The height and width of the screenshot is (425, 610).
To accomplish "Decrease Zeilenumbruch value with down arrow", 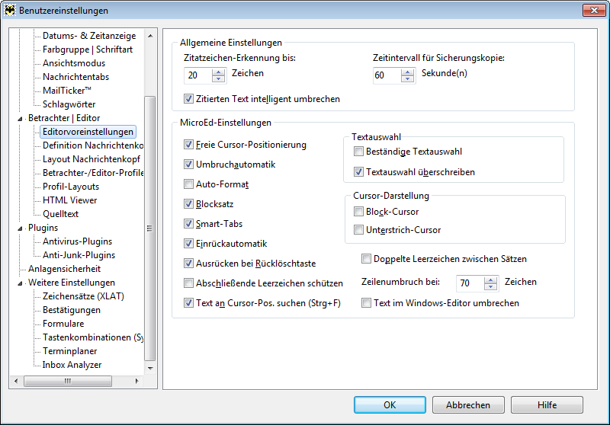I will (491, 287).
